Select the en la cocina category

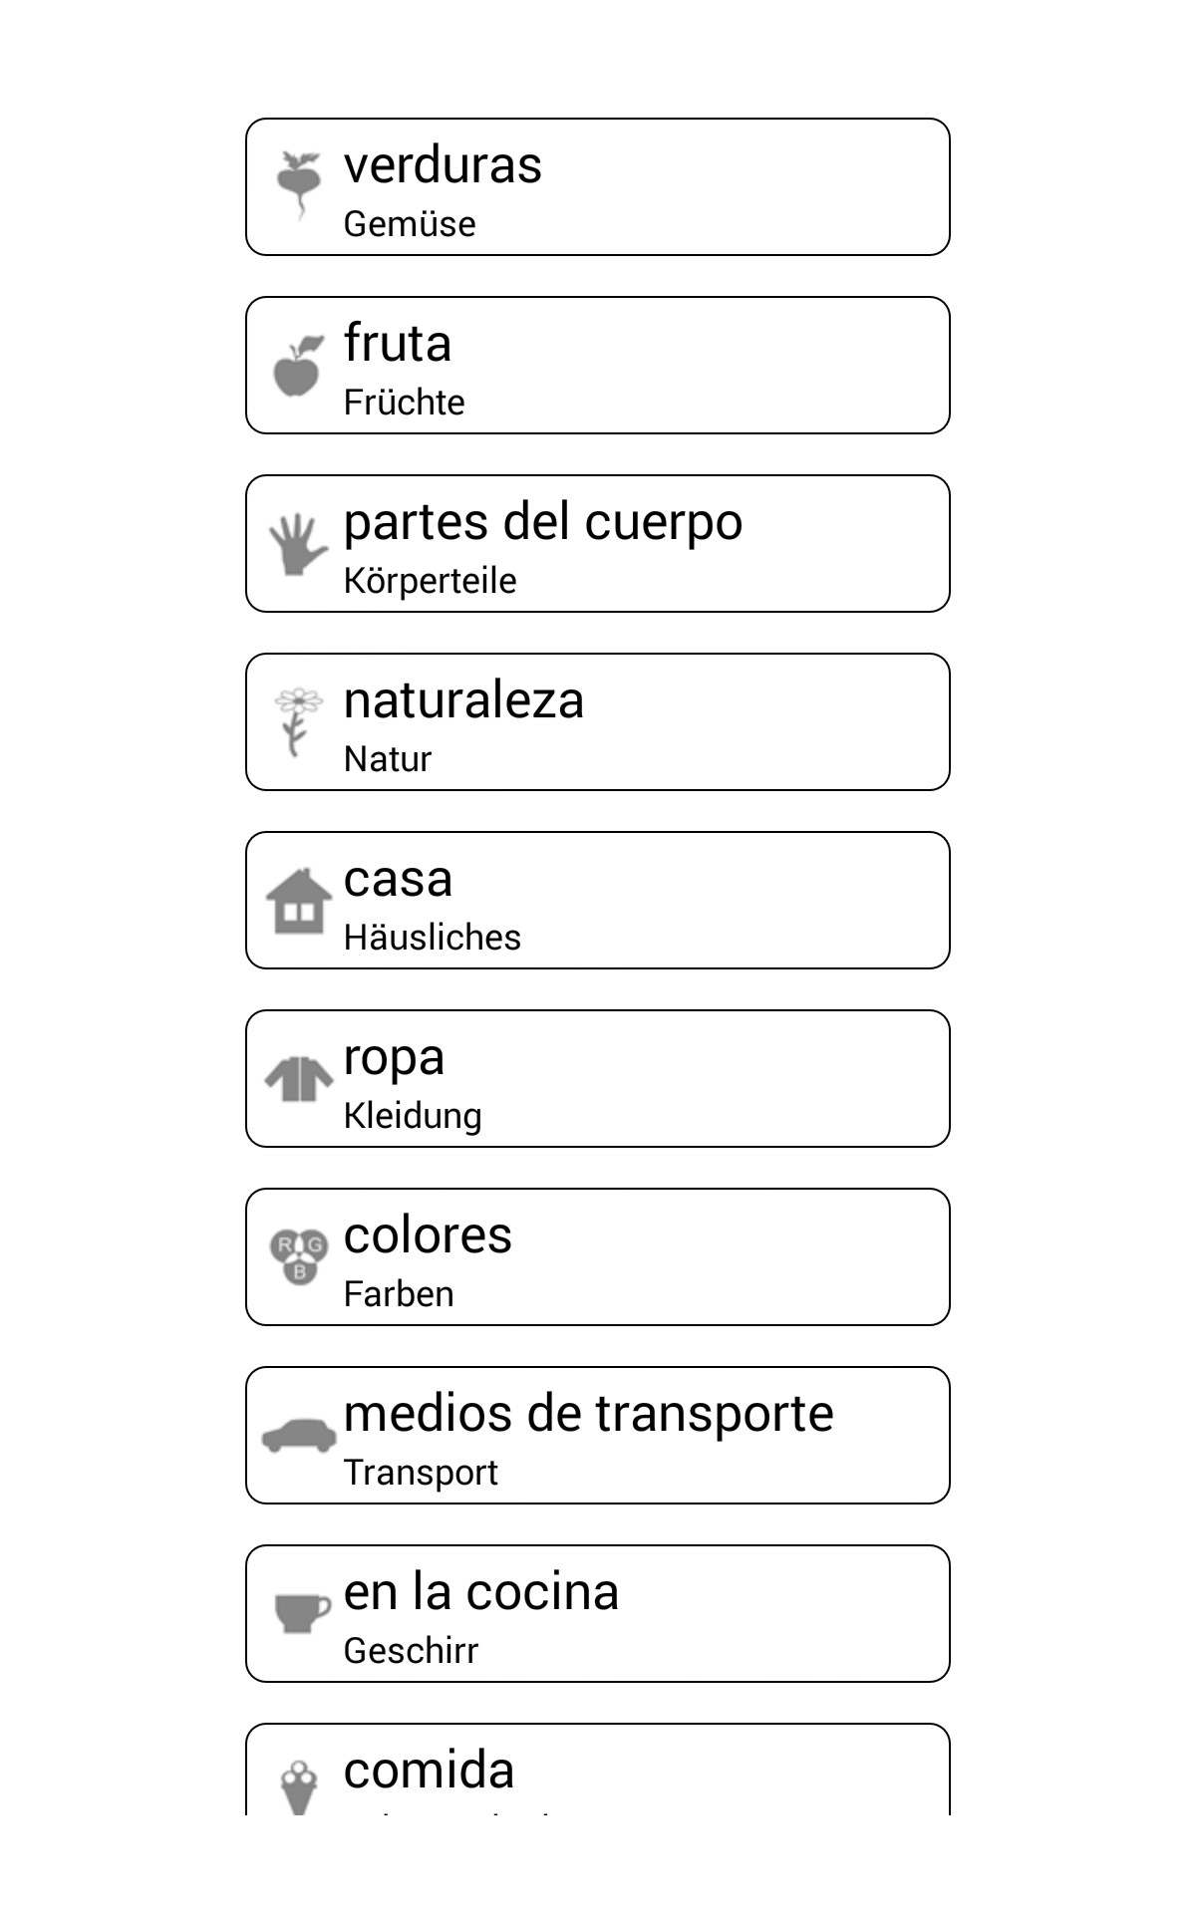[598, 1613]
